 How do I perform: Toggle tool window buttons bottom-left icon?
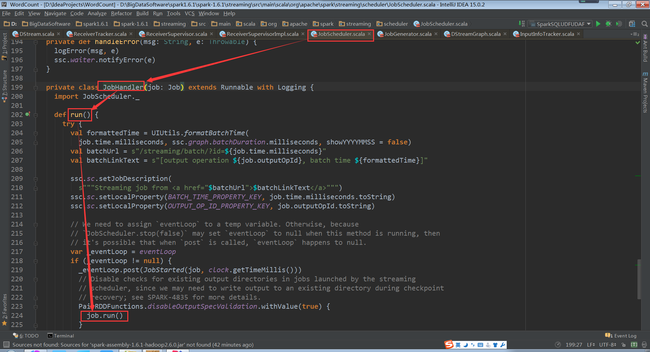(6, 345)
